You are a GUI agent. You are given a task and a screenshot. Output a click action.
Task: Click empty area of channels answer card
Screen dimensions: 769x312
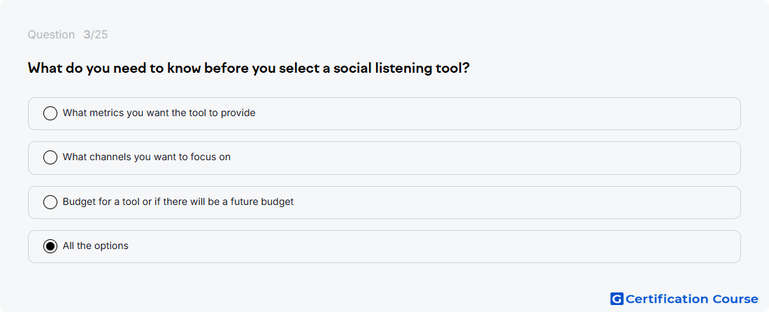[491, 158]
